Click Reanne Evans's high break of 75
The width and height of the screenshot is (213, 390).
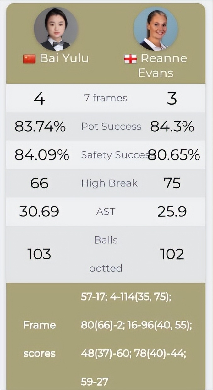coord(172,183)
